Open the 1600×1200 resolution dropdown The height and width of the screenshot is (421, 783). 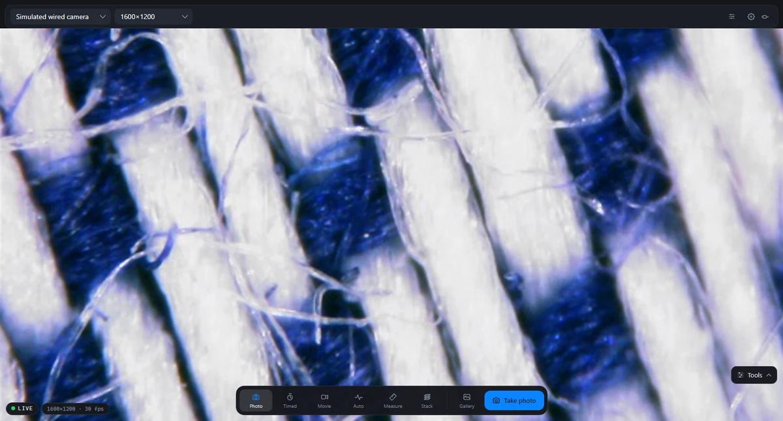tap(153, 16)
